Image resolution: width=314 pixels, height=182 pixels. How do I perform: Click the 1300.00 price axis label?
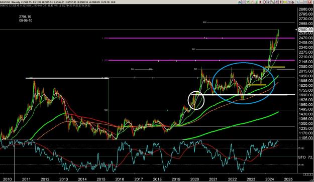coord(305,123)
